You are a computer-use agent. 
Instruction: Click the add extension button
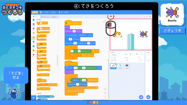[x=33, y=98]
